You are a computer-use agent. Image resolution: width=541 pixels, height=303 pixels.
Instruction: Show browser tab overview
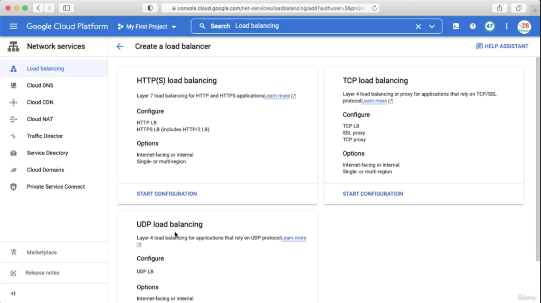pyautogui.click(x=519, y=8)
